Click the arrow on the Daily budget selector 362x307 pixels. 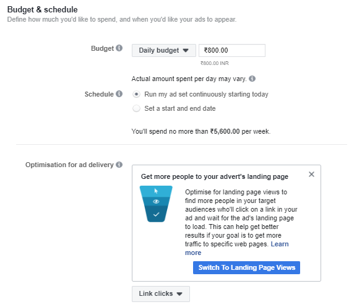[x=186, y=50]
